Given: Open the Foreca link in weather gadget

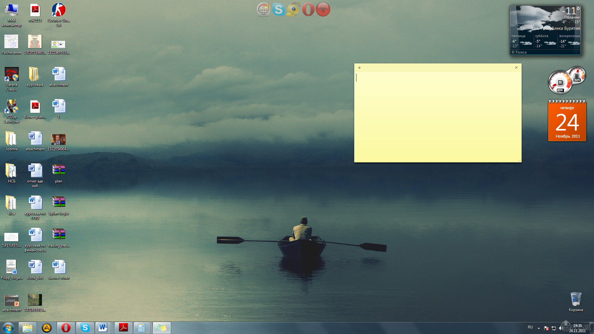Looking at the screenshot, I should click(521, 52).
